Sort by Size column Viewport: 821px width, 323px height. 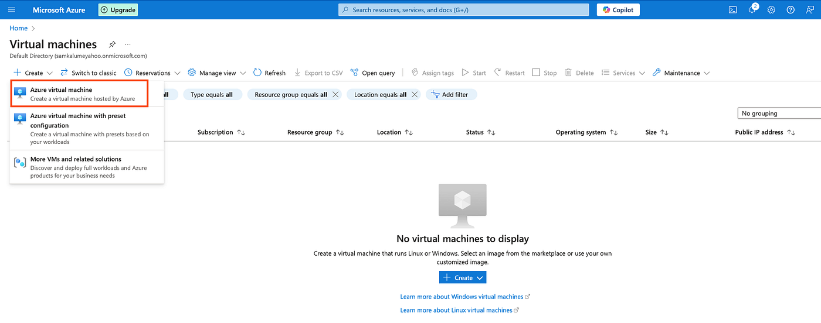click(657, 132)
